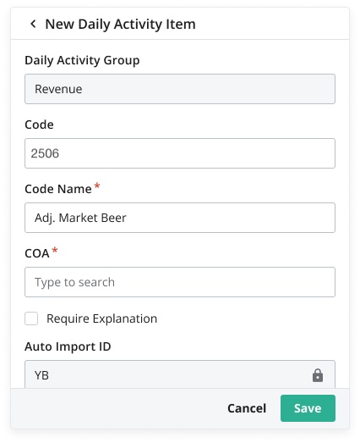Click the New Daily Activity Item heading

(120, 24)
